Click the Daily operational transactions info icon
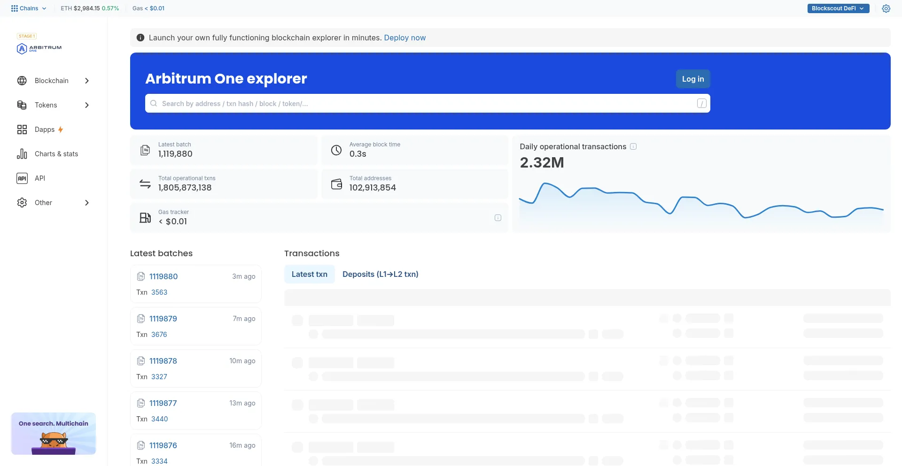Viewport: 902px width, 466px height. tap(633, 146)
